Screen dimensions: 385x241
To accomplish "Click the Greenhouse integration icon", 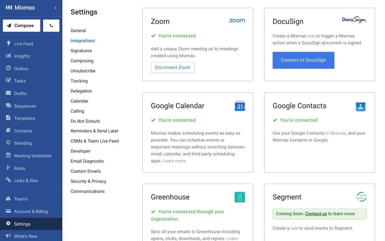I will point(239,197).
